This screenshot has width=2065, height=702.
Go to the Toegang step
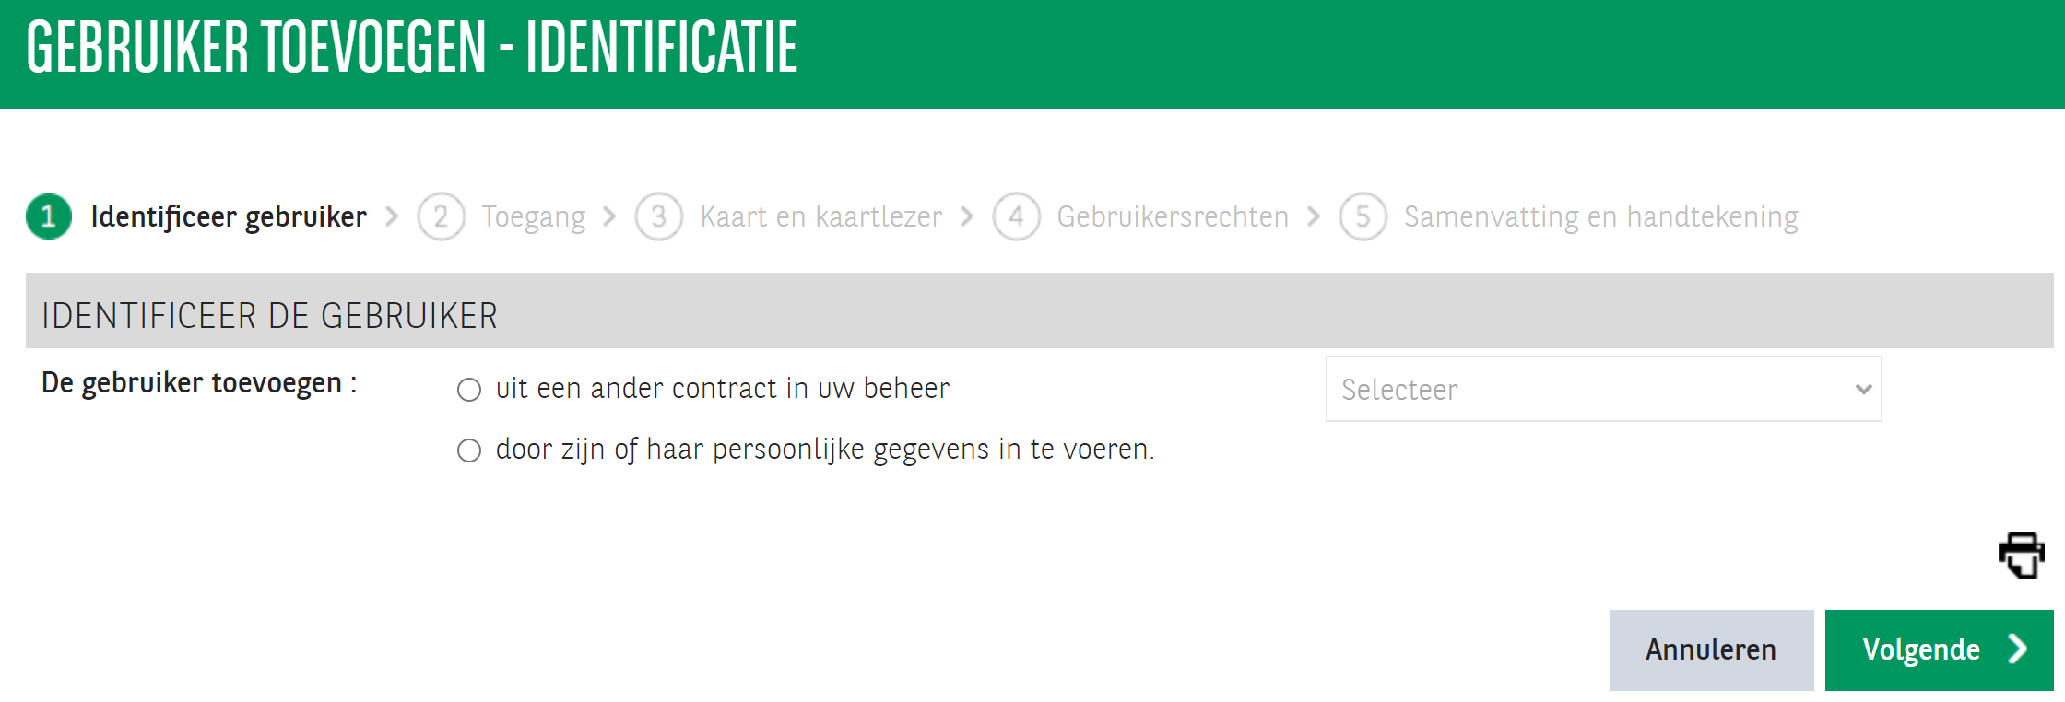point(533,217)
